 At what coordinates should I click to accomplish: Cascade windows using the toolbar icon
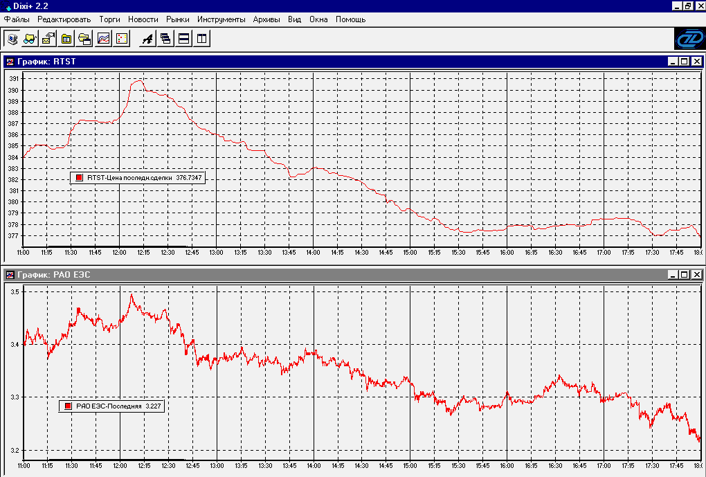pyautogui.click(x=165, y=39)
